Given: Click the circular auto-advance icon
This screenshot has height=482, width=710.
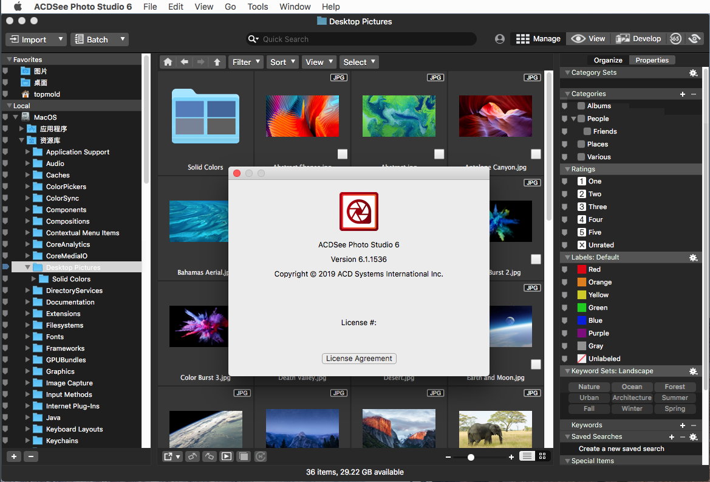Looking at the screenshot, I should (261, 456).
